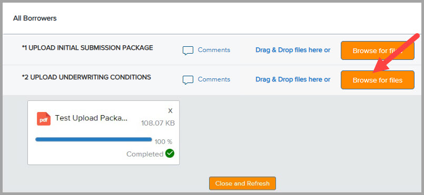424x195 pixels.
Task: Remove the uploaded file with the X
Action: 170,110
